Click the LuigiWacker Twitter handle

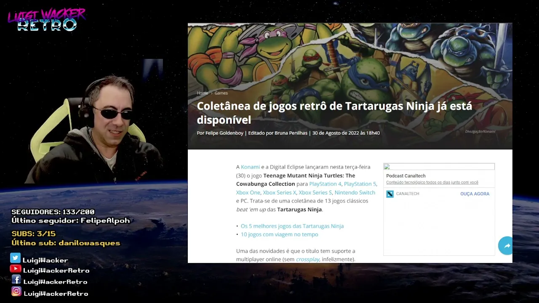click(45, 260)
